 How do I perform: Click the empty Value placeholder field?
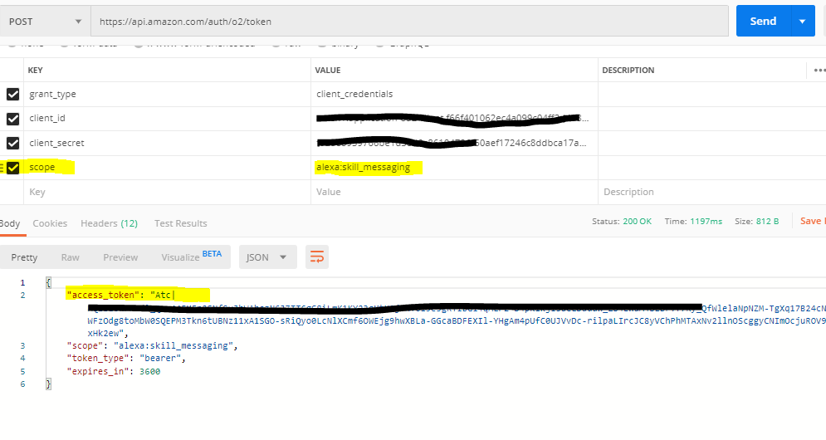click(x=454, y=193)
